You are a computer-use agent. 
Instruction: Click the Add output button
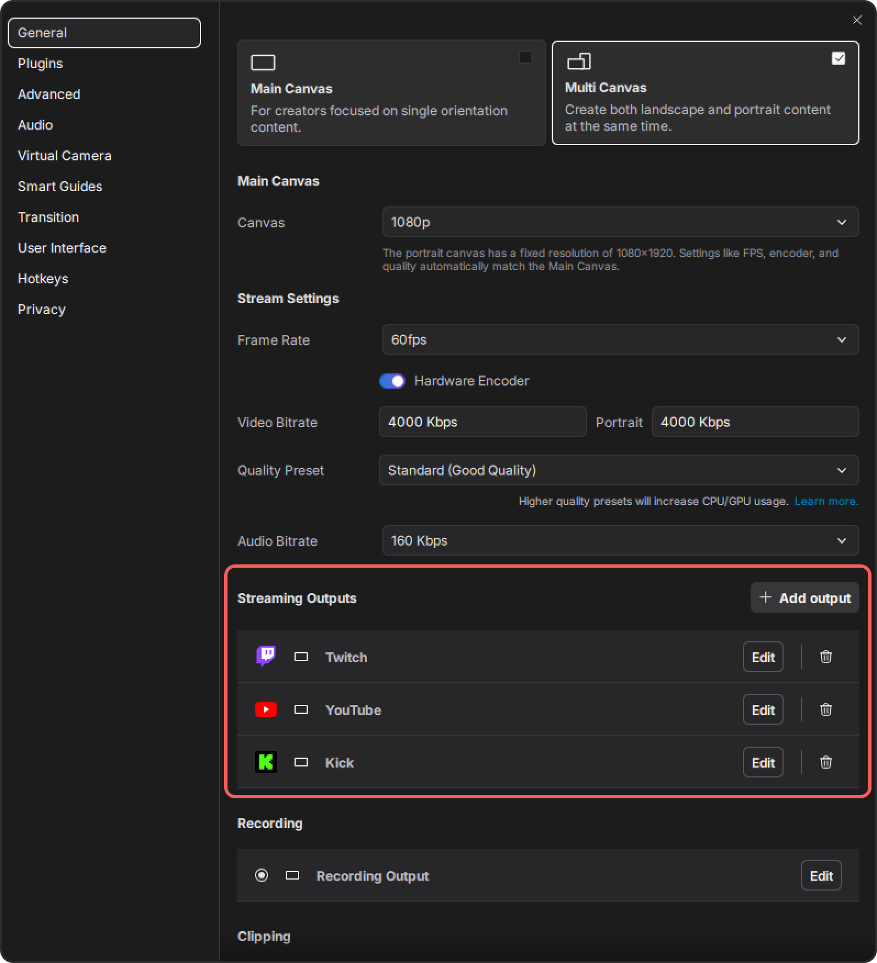pos(804,598)
